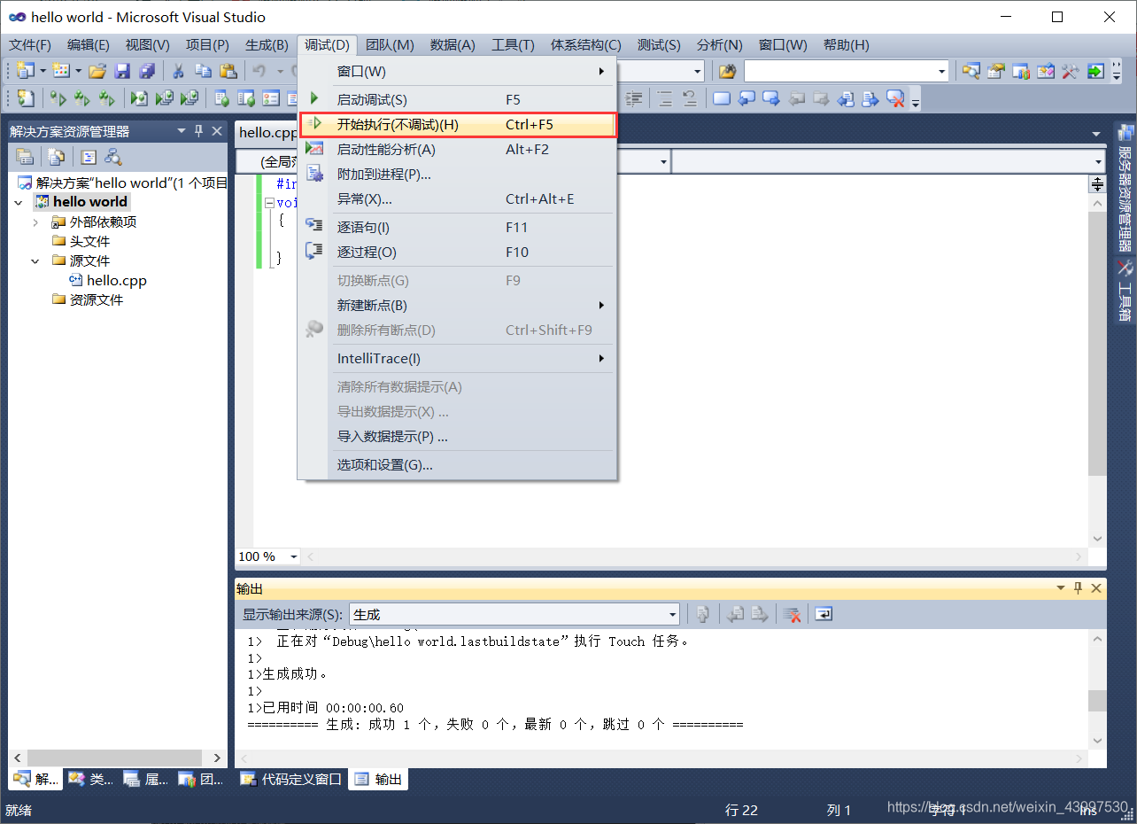Switch to the 输出 bottom tab
This screenshot has height=824, width=1137.
(378, 780)
